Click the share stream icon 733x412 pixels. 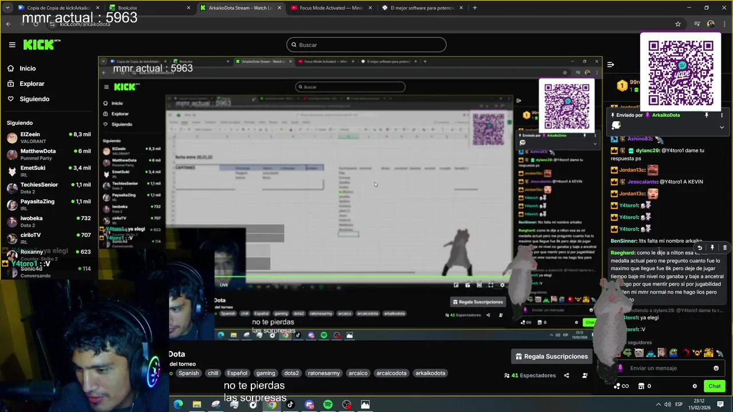pyautogui.click(x=566, y=375)
